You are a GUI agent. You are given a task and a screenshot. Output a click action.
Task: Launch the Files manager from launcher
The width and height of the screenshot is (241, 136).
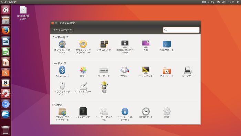pyautogui.click(x=6, y=20)
